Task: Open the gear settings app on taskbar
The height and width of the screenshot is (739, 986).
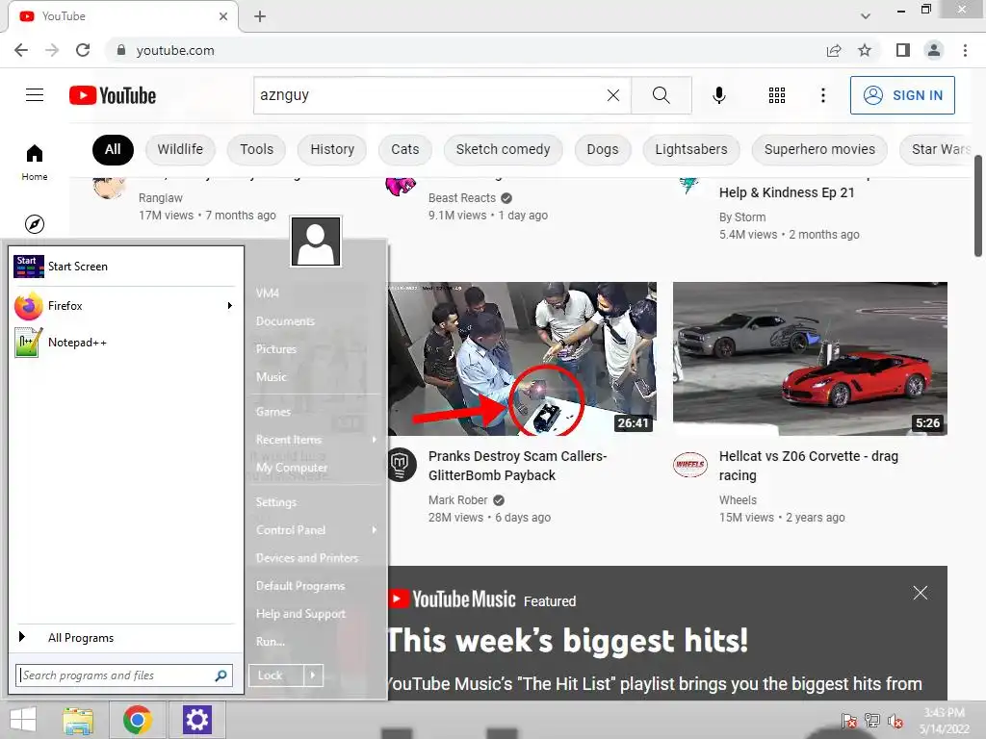Action: (x=196, y=720)
